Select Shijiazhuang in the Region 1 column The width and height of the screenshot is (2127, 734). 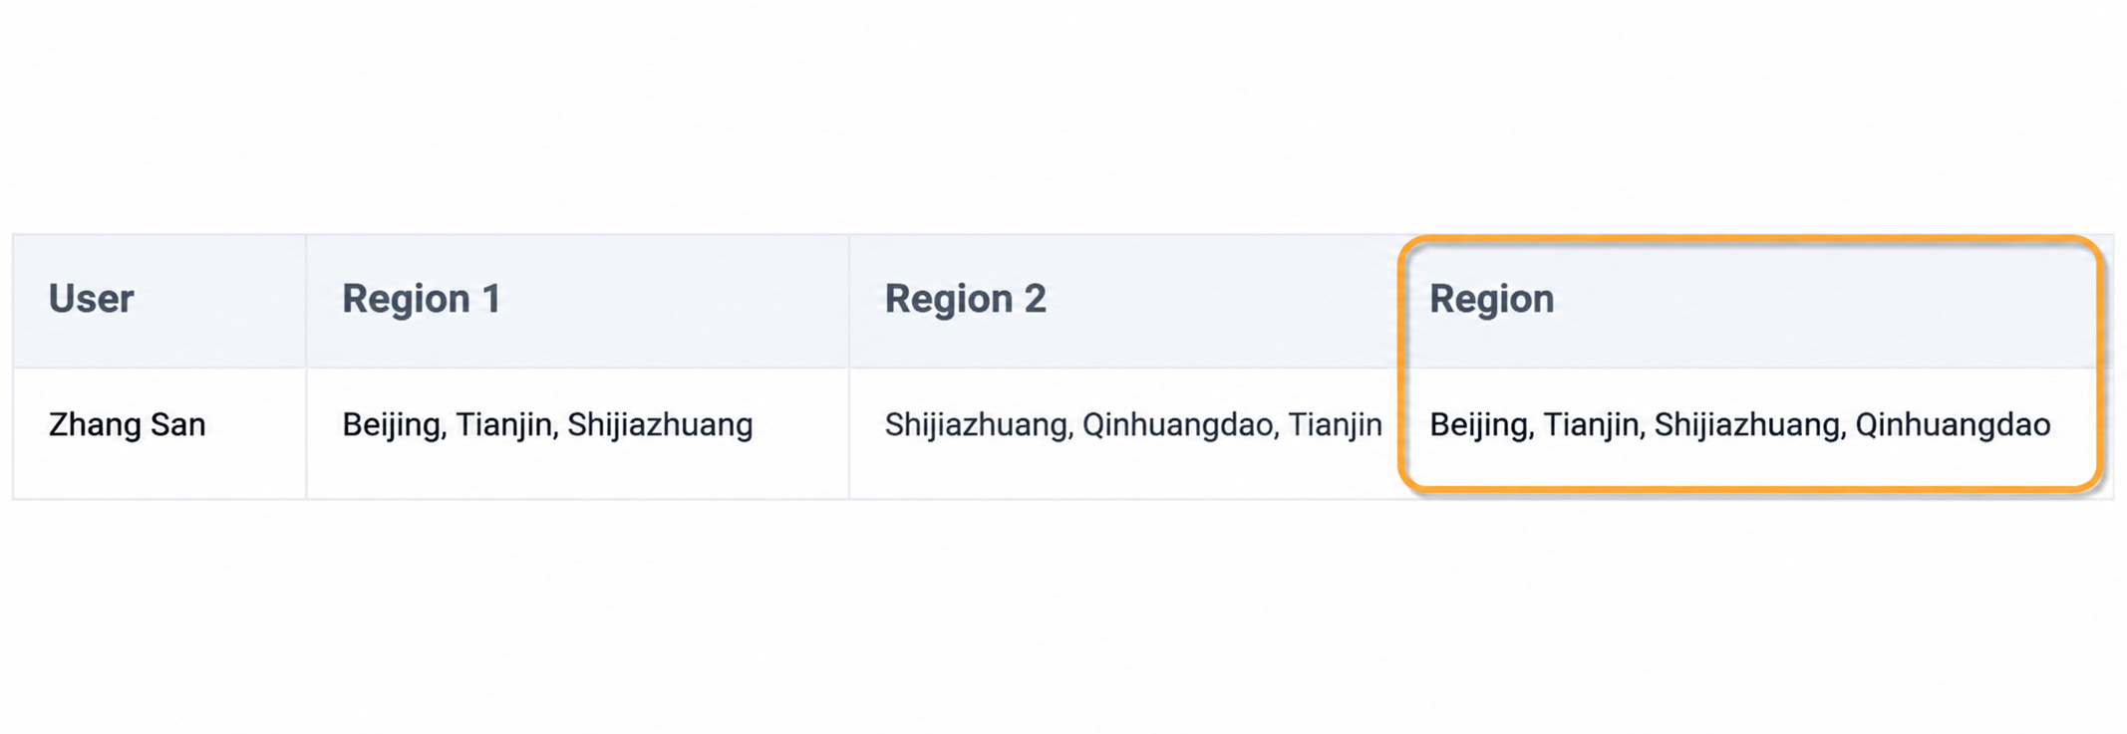click(661, 425)
